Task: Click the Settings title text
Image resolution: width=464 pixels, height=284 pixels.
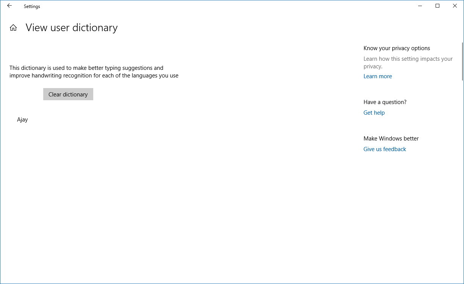Action: (x=32, y=6)
